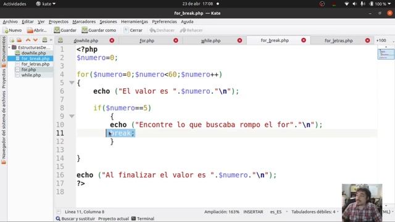Open the Actividades overview
The height and width of the screenshot is (222, 395).
tap(15, 4)
